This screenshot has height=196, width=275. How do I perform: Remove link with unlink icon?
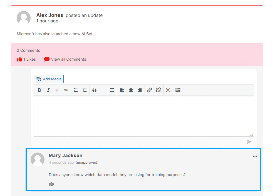158,90
